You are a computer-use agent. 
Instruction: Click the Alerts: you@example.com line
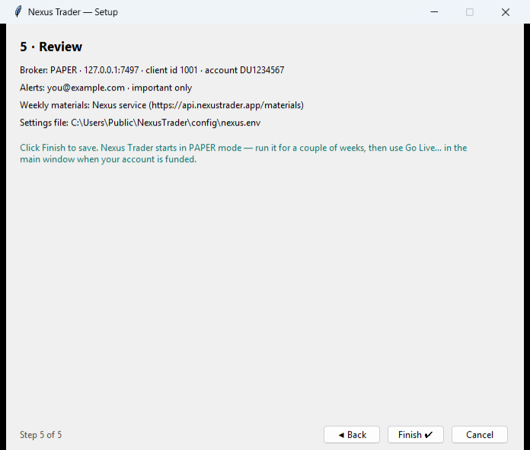[106, 88]
